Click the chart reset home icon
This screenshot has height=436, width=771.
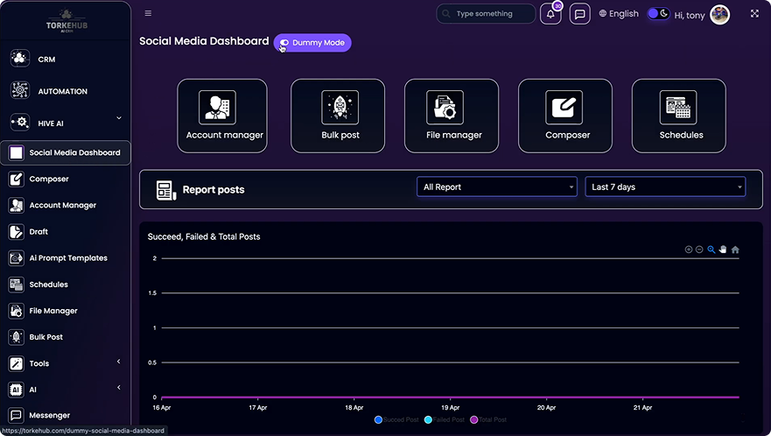click(735, 250)
